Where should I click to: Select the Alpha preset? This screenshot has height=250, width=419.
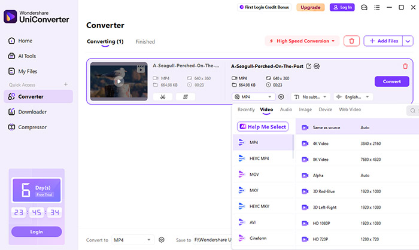click(x=357, y=175)
